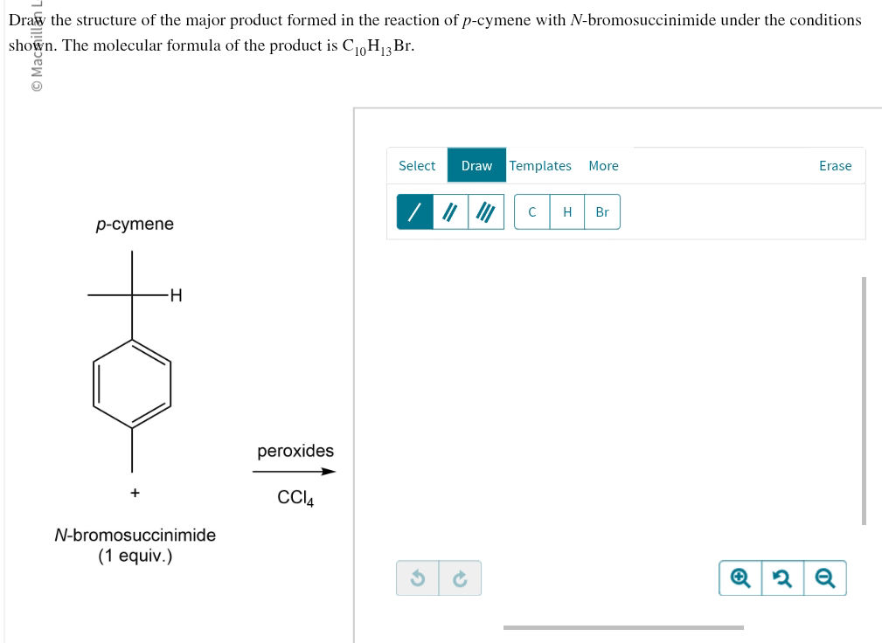The height and width of the screenshot is (643, 882).
Task: Open the More options menu
Action: point(603,165)
